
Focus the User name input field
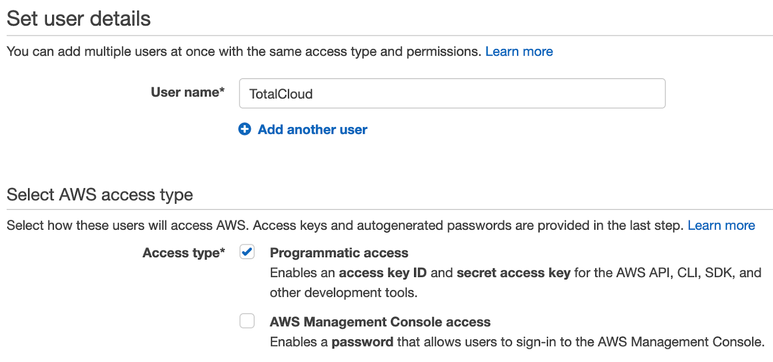(452, 94)
